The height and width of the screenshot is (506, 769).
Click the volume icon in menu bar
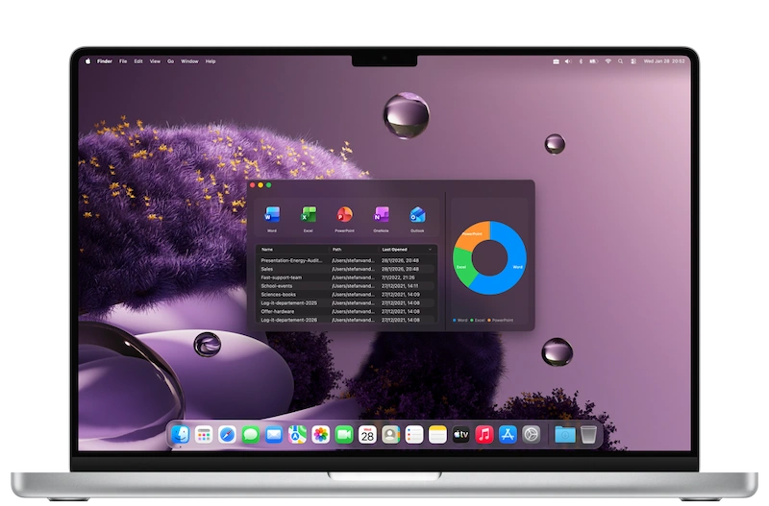coord(568,61)
